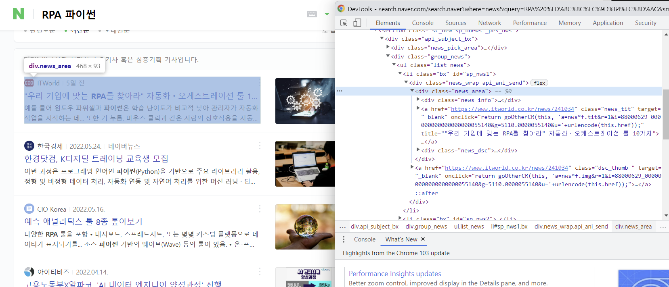The width and height of the screenshot is (669, 287).
Task: Open the ITWorld RPA article headline
Action: (141, 96)
